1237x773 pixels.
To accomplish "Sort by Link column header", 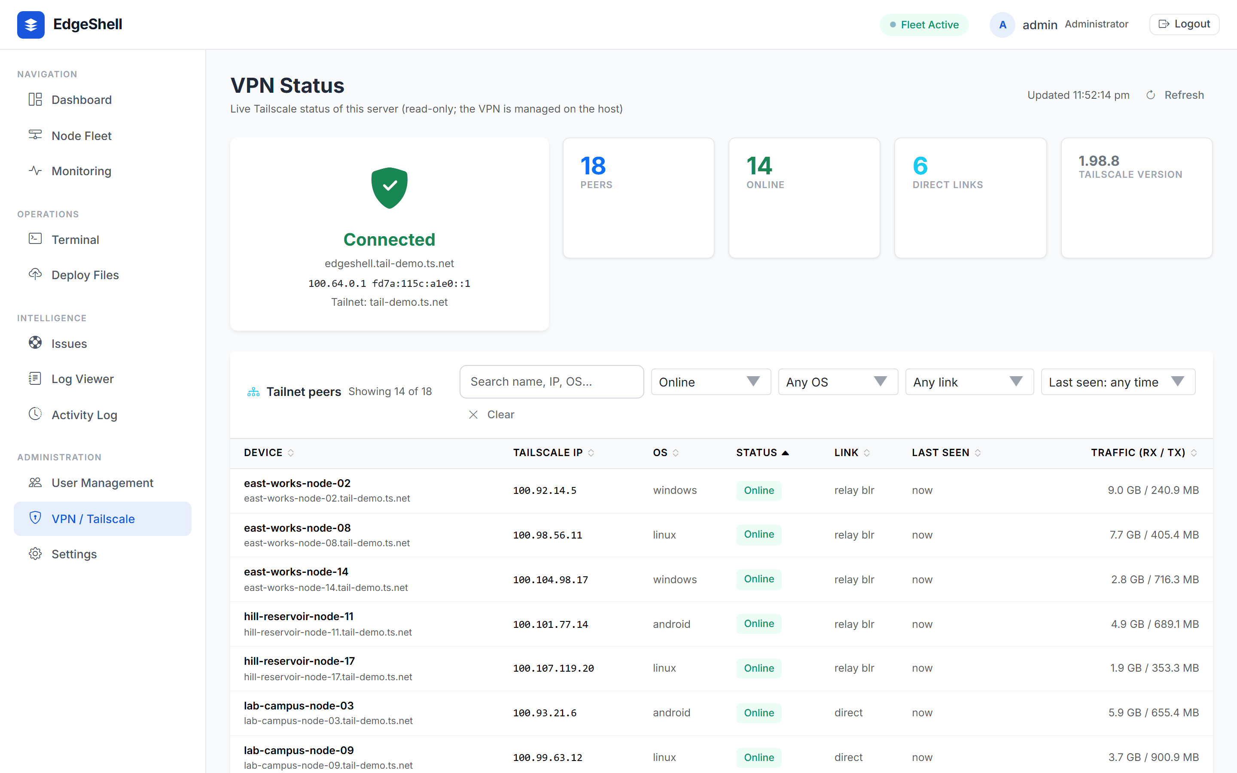I will pos(852,453).
